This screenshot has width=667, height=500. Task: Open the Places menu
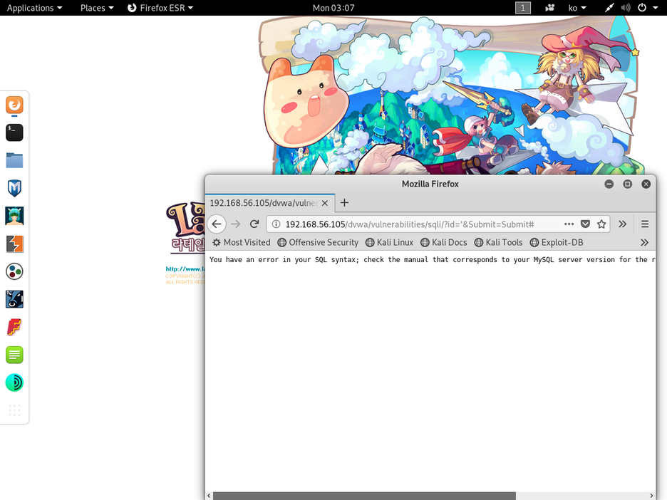pyautogui.click(x=97, y=8)
